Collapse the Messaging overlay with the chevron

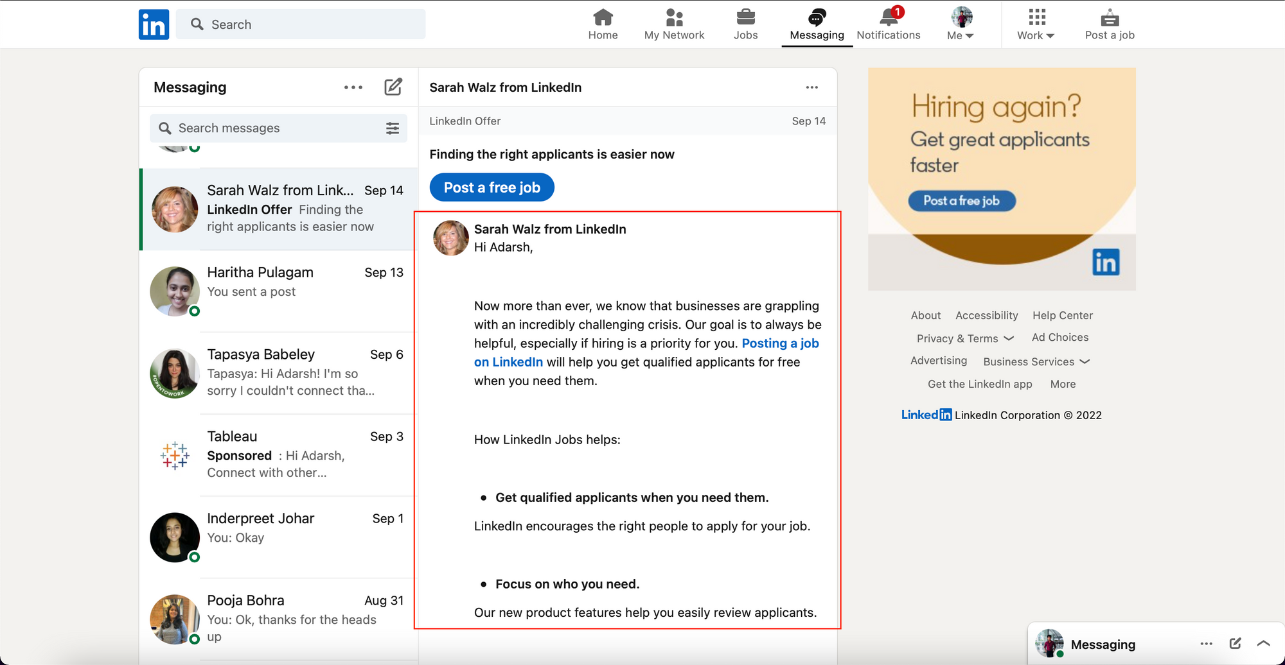click(x=1263, y=643)
